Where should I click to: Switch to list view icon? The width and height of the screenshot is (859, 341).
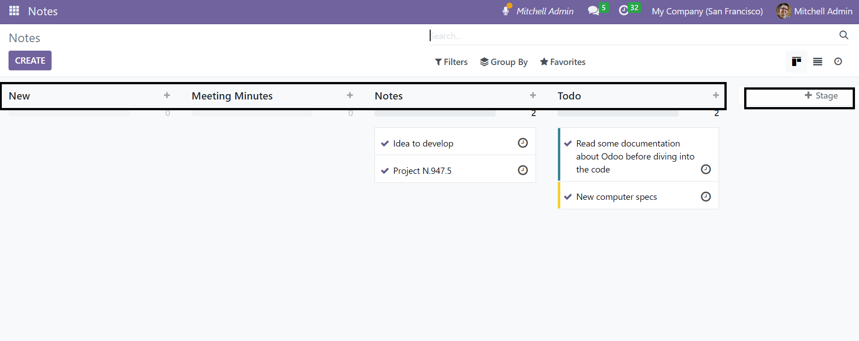pyautogui.click(x=818, y=62)
